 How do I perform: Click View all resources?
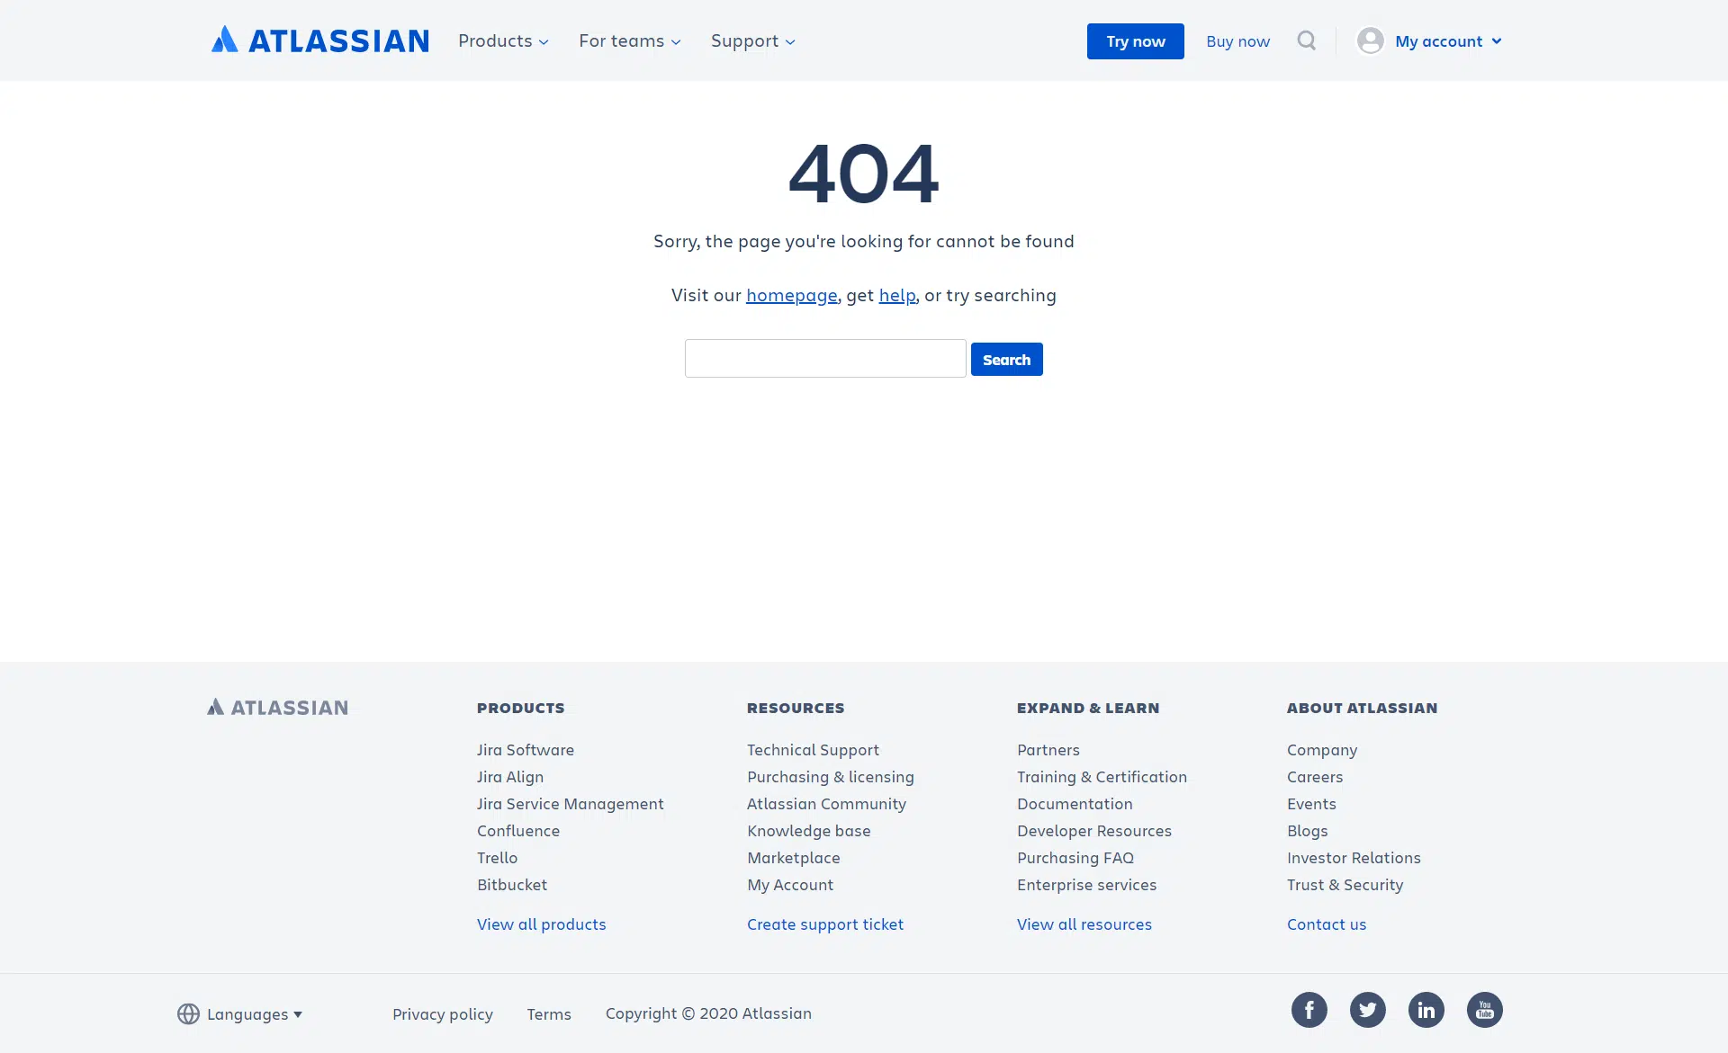pos(1084,924)
